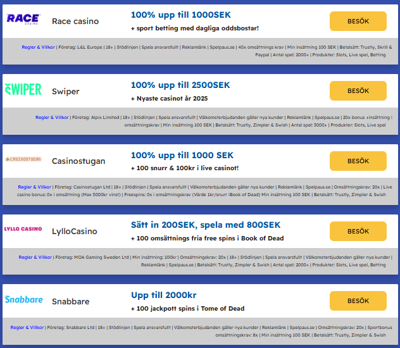Open Regler & Villkor for LylloCasino
This screenshot has width=400, height=348.
click(x=35, y=258)
